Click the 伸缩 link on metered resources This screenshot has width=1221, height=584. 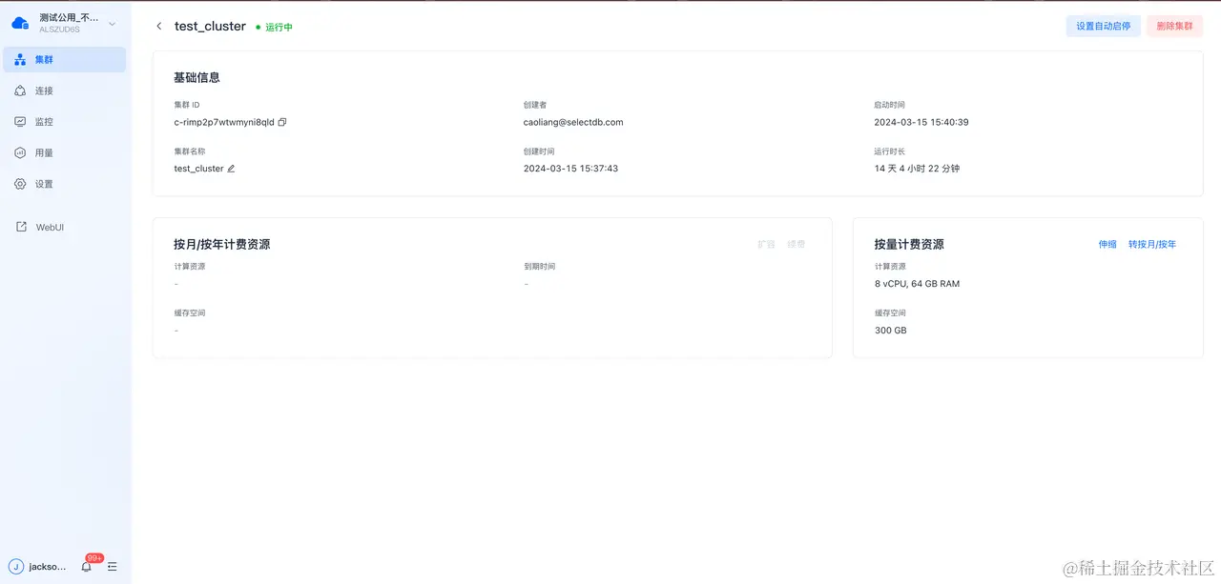1107,244
